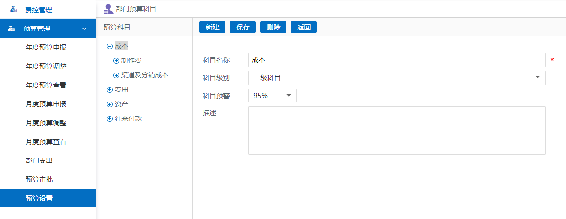The height and width of the screenshot is (219, 566).
Task: Click the 删除 button
Action: (x=273, y=28)
